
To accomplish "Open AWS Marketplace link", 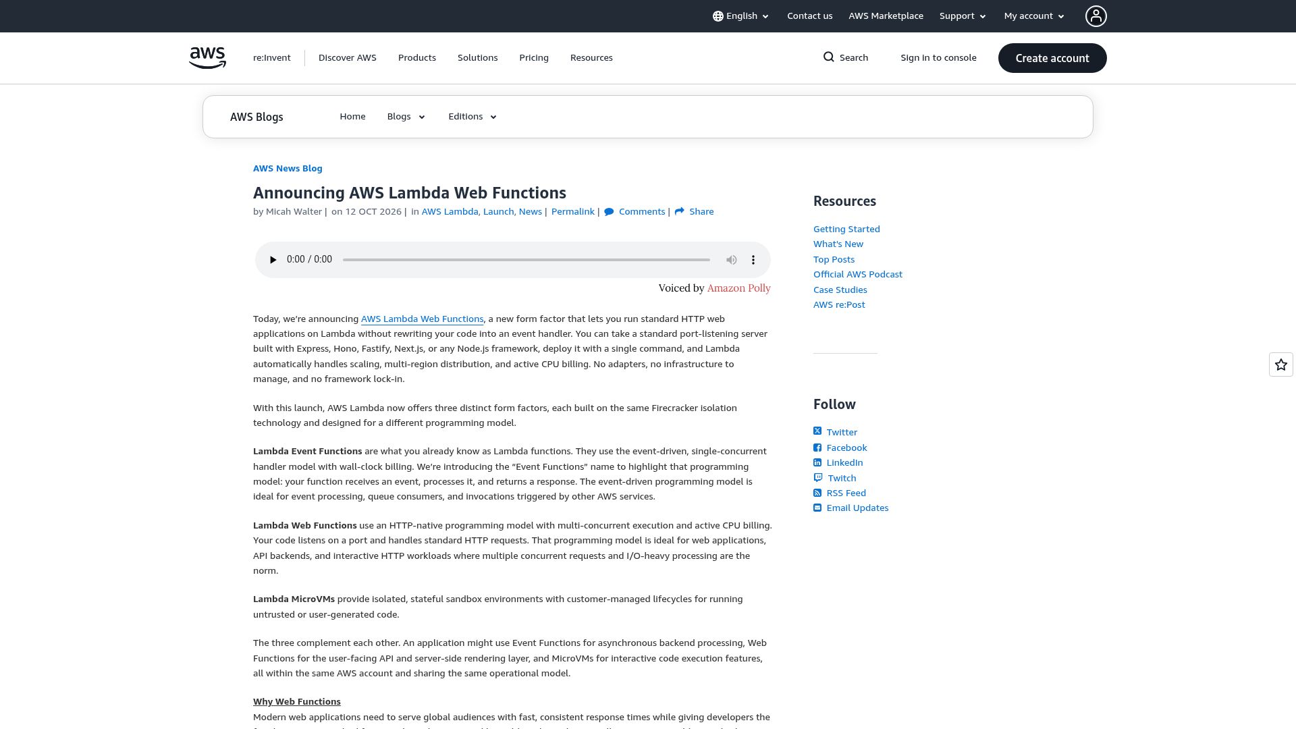I will tap(886, 16).
